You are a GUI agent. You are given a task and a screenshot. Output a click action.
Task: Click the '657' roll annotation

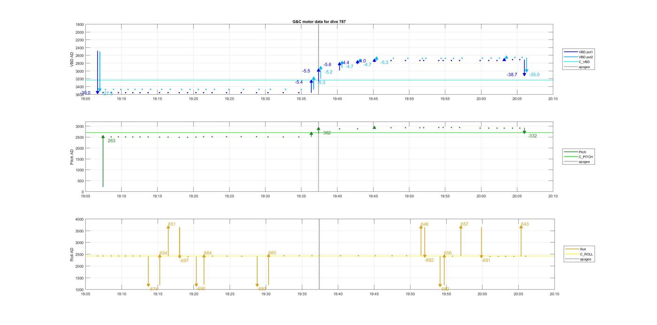465,224
